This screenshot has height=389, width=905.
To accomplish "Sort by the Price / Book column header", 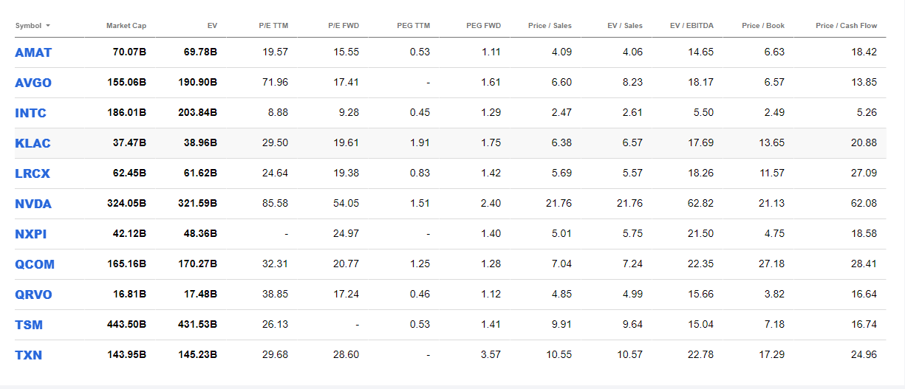I will (x=763, y=26).
